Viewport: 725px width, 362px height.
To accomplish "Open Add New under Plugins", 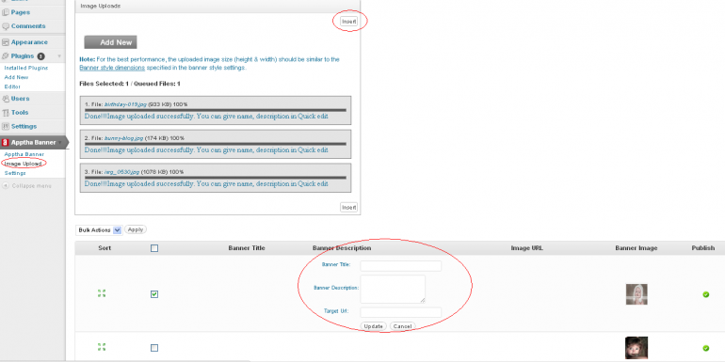I will pyautogui.click(x=16, y=77).
